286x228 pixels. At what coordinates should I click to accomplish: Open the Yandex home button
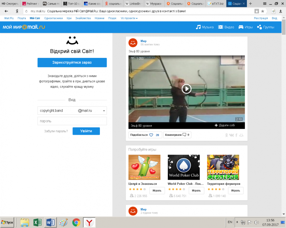pos(17,11)
